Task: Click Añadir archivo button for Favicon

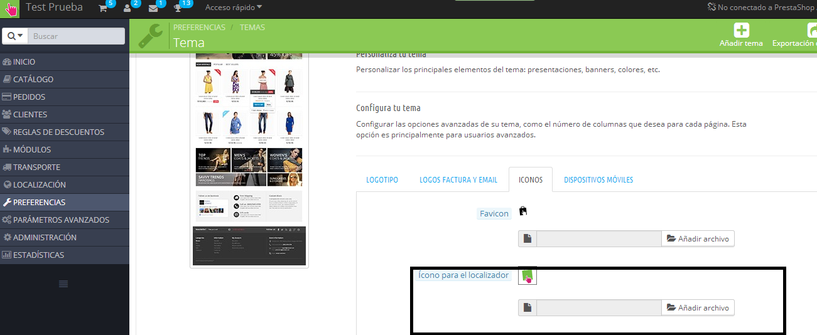Action: pos(698,238)
